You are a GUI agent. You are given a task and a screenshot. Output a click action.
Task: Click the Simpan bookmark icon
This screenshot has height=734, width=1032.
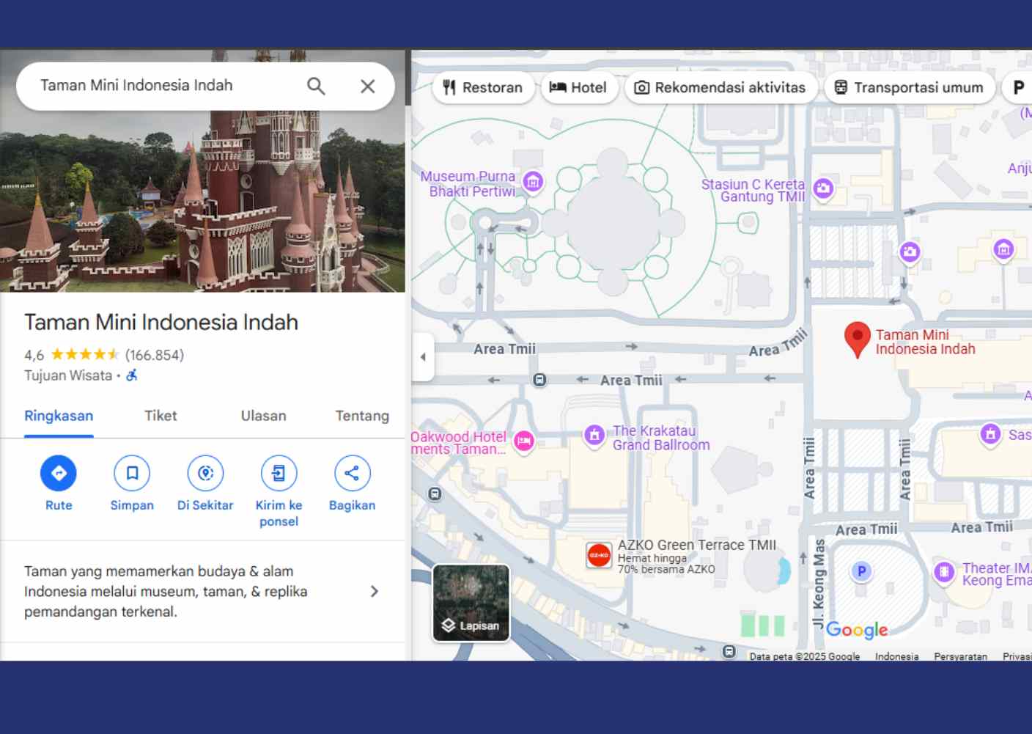(x=132, y=473)
